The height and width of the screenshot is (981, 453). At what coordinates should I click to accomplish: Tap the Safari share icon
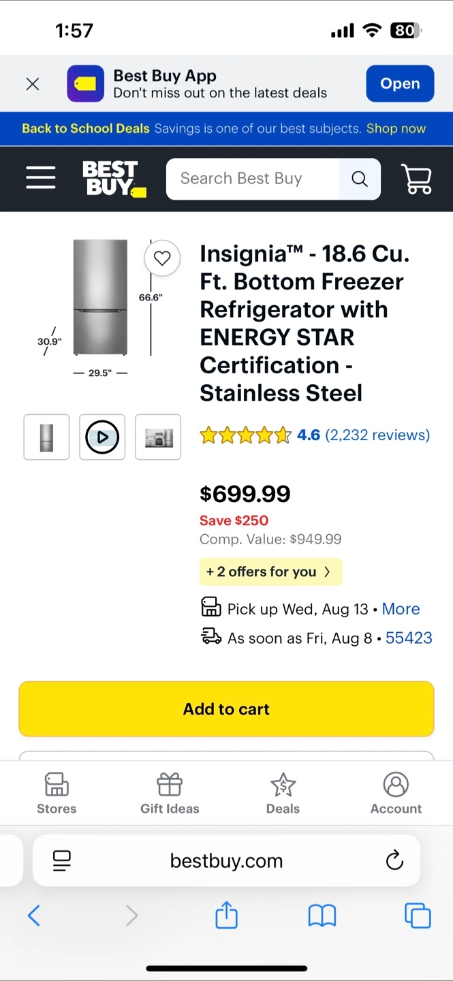click(226, 915)
